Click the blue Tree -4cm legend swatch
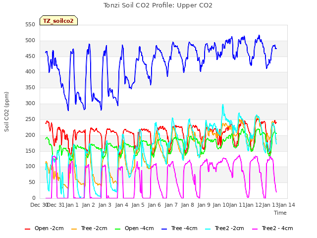Image resolution: width=317 pixels, height=238 pixels. [x=164, y=229]
